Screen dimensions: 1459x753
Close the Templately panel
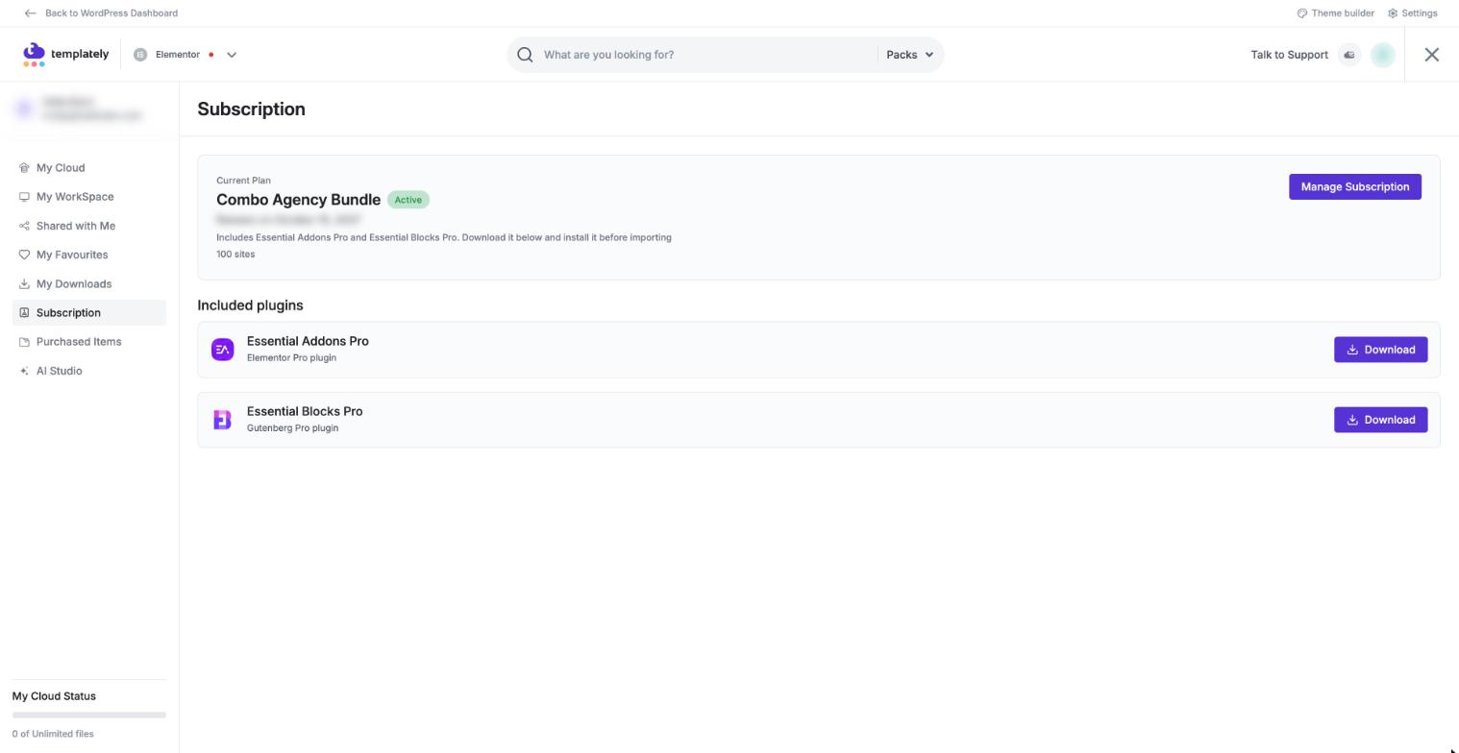pos(1432,55)
